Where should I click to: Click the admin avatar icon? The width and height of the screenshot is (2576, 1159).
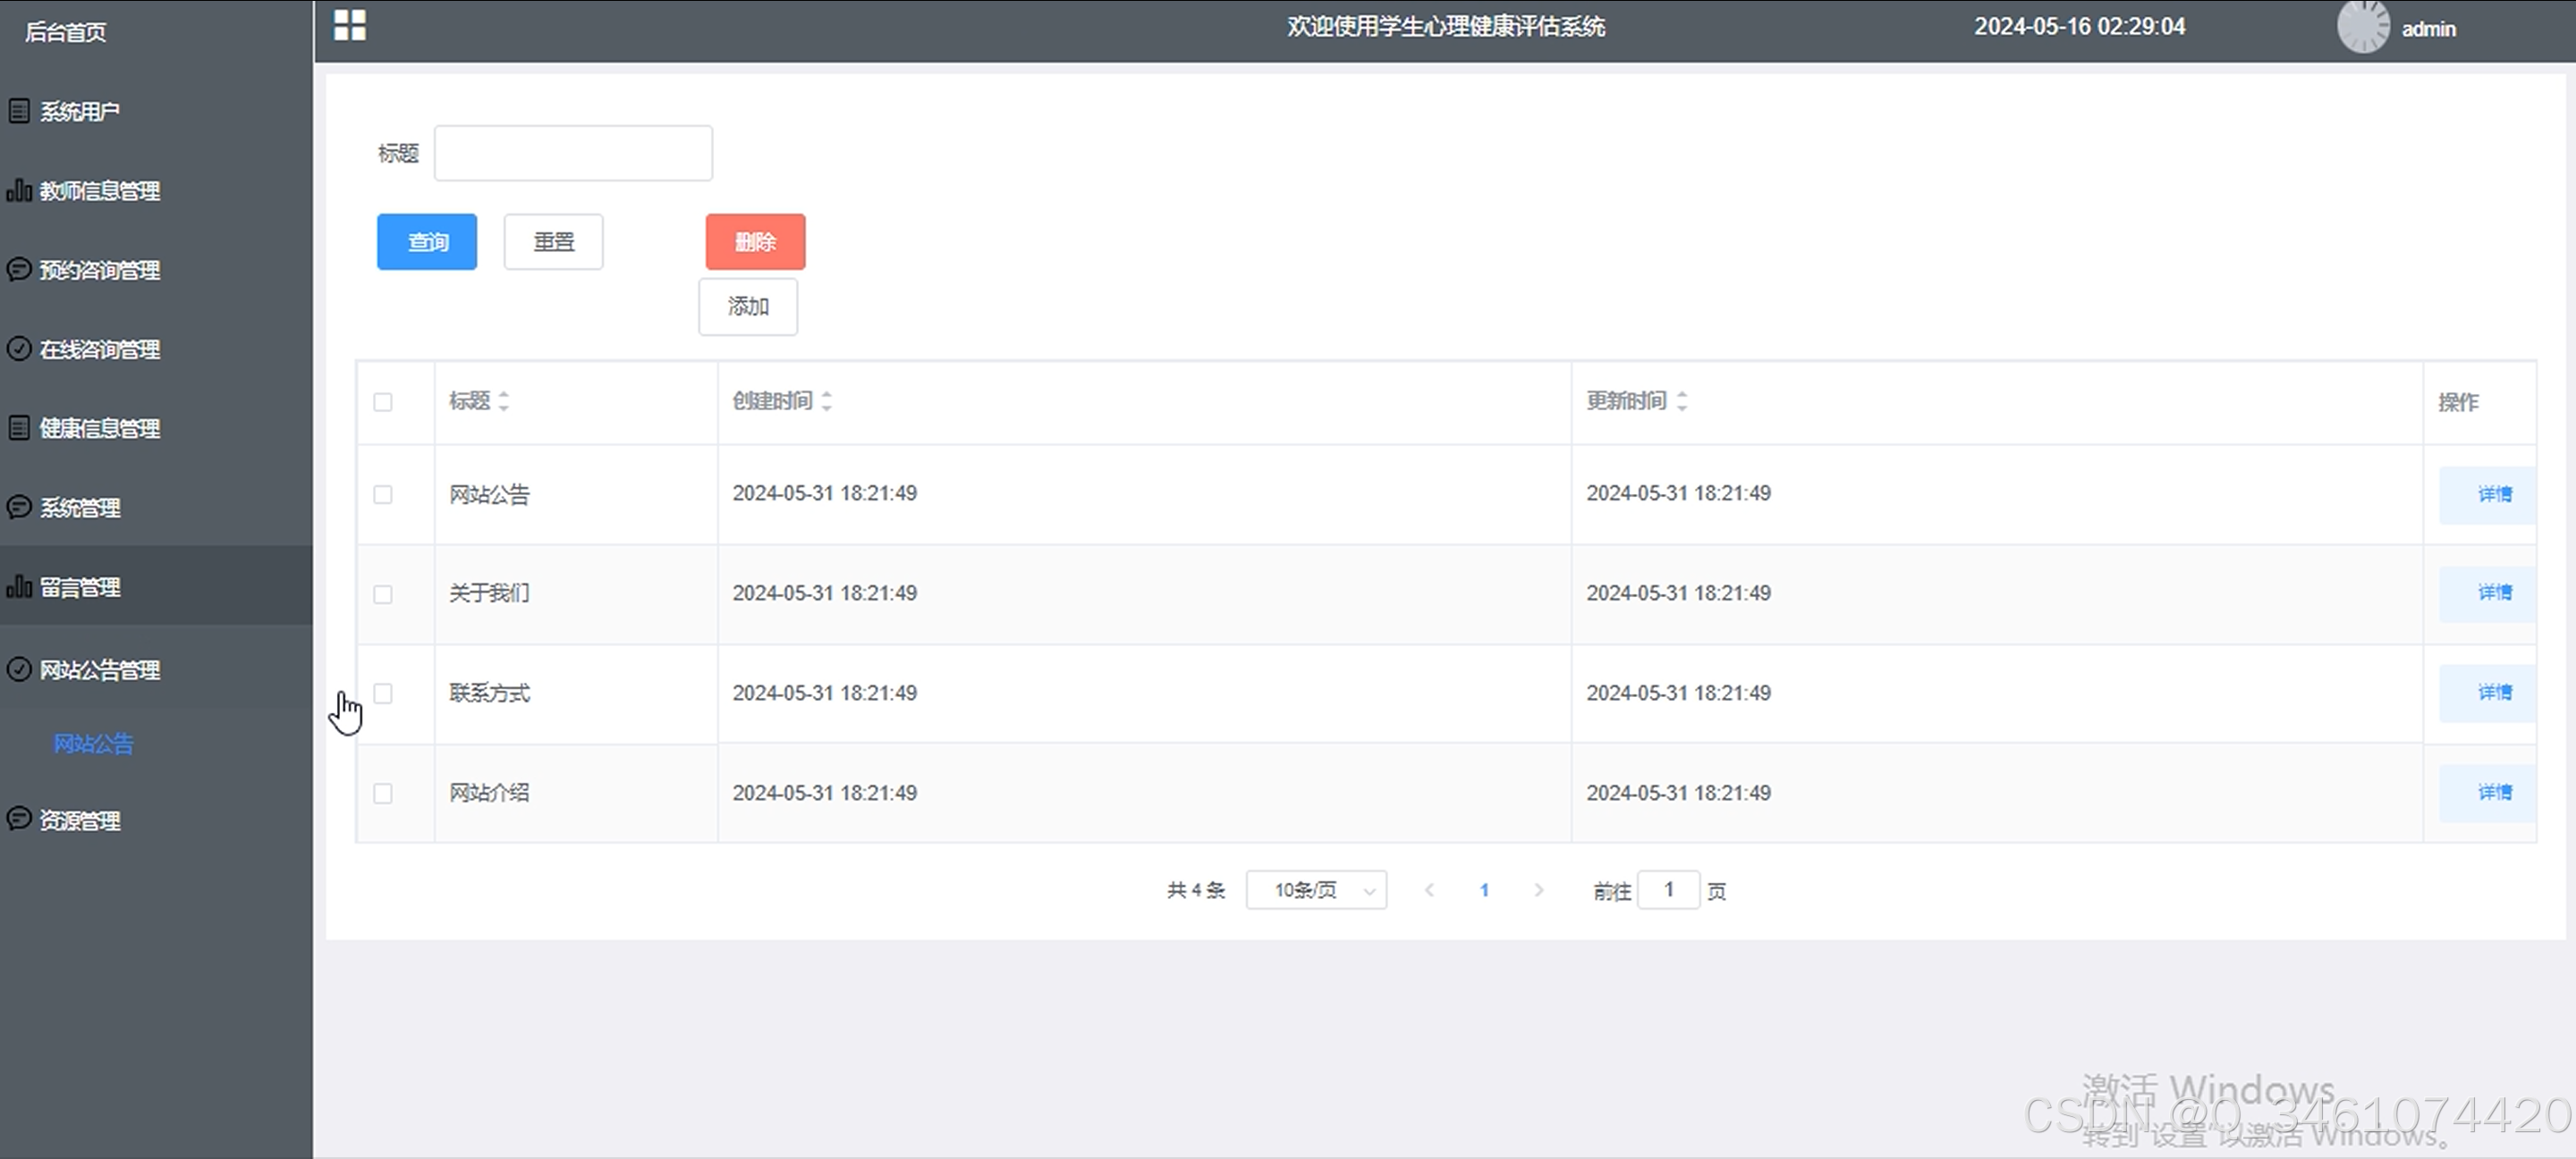pyautogui.click(x=2362, y=27)
